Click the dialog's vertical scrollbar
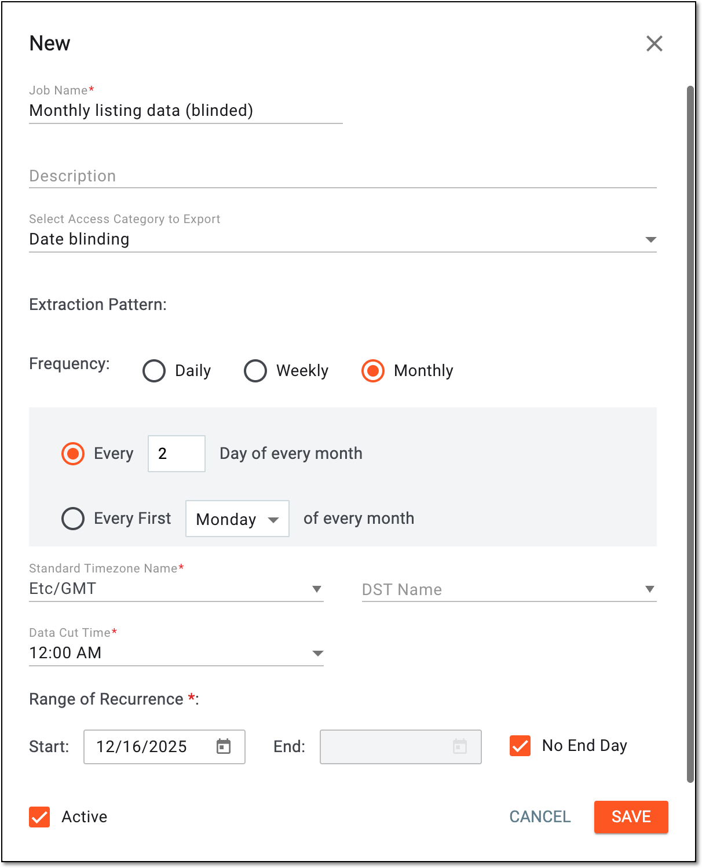 pyautogui.click(x=690, y=435)
